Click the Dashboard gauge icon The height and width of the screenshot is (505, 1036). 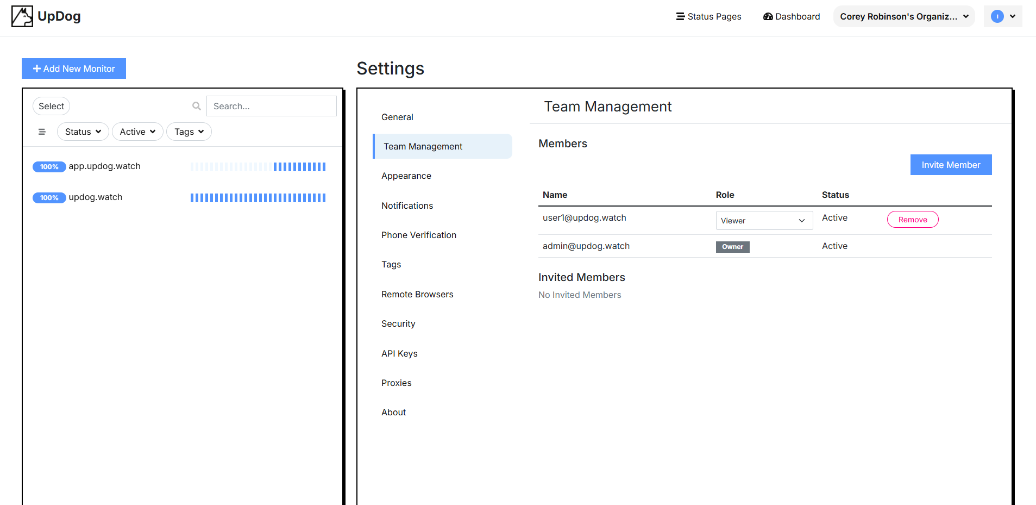point(767,16)
